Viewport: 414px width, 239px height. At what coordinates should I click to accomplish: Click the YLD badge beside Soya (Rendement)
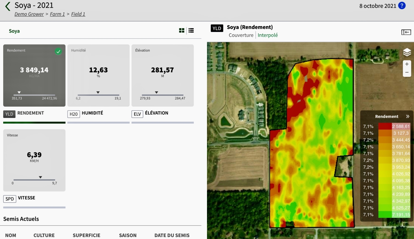point(217,28)
